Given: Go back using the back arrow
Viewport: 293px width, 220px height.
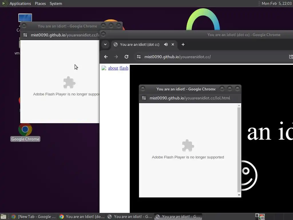Looking at the screenshot, I should pos(106,57).
